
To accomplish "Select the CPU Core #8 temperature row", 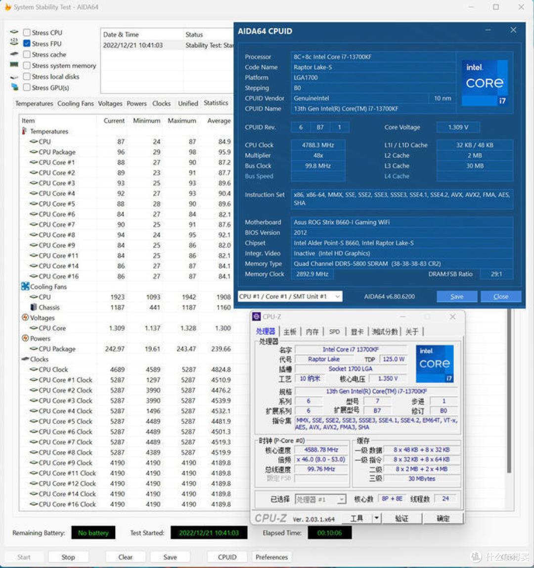I will click(x=126, y=235).
